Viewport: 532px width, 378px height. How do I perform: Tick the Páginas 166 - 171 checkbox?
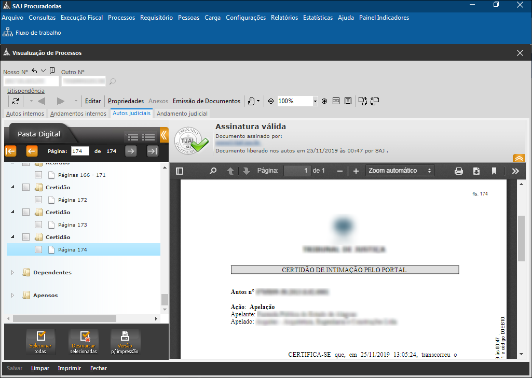click(x=38, y=175)
